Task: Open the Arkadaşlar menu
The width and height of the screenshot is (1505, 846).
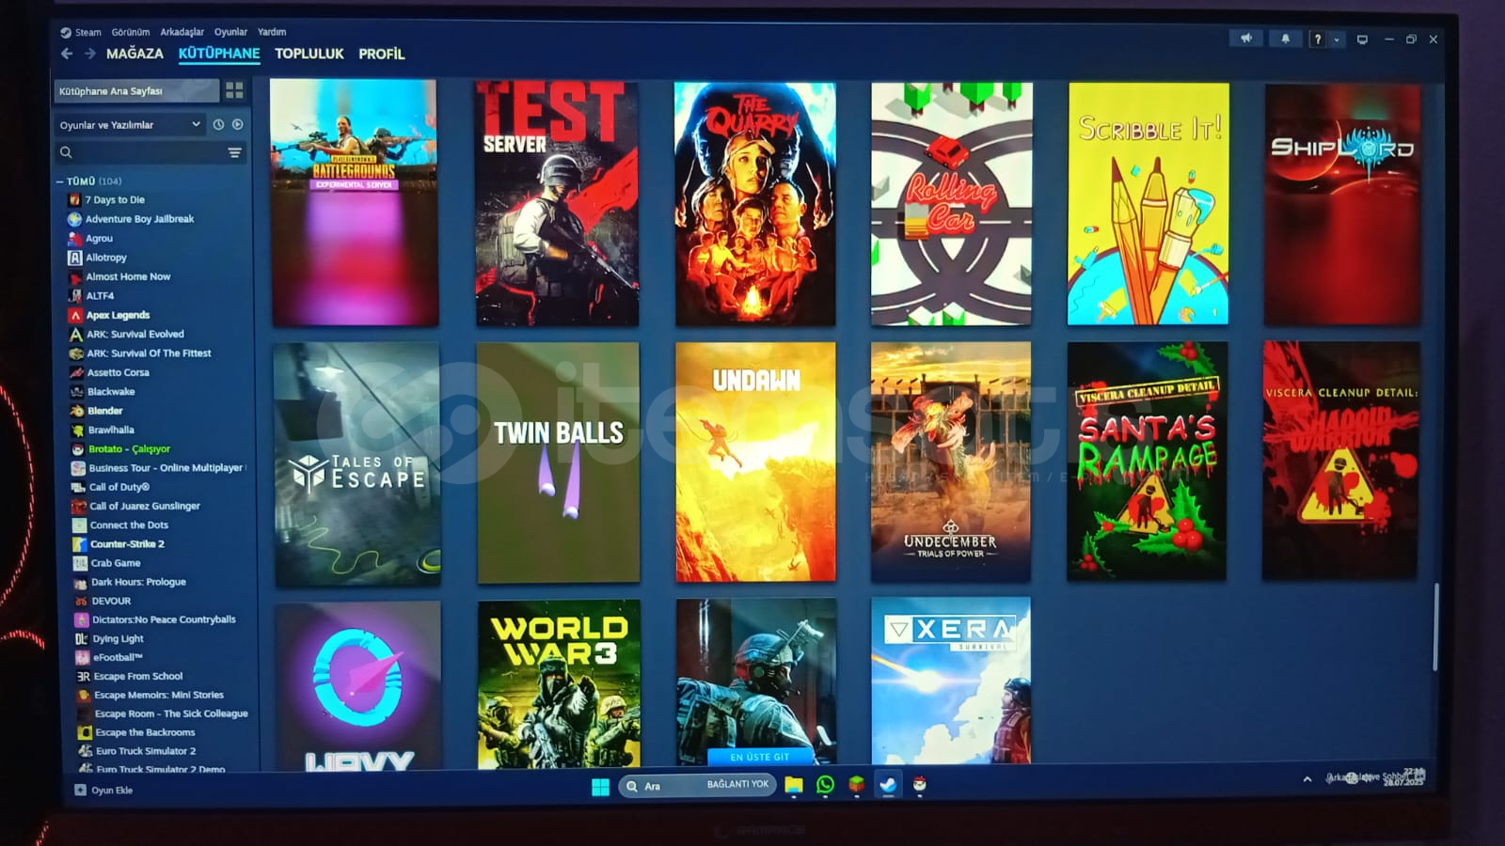Action: (182, 32)
